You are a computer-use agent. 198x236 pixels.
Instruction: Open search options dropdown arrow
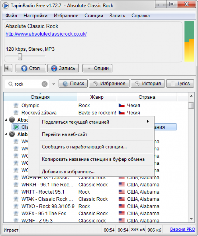[54, 84]
